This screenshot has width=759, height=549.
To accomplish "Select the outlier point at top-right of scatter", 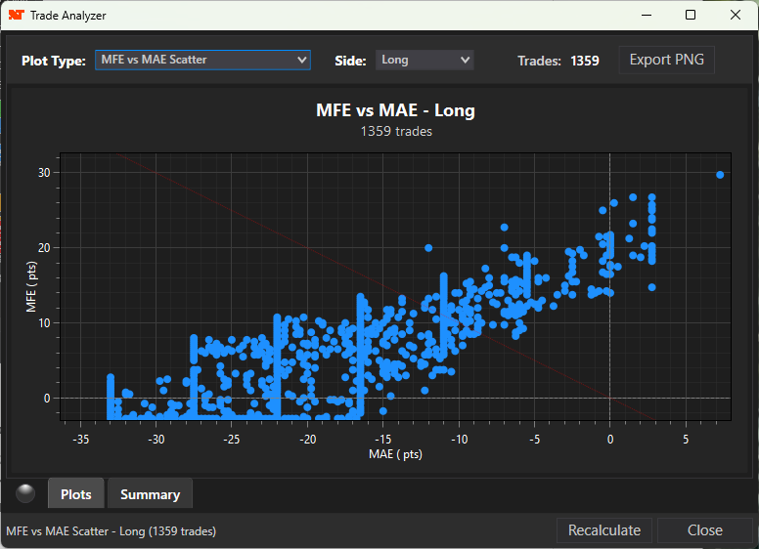I will coord(720,175).
